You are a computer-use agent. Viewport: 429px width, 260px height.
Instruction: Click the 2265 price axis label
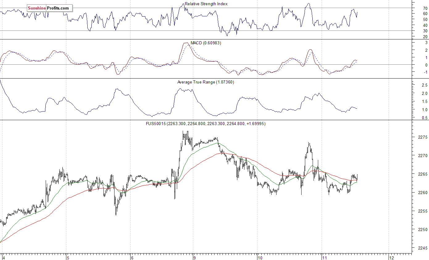[x=423, y=174]
